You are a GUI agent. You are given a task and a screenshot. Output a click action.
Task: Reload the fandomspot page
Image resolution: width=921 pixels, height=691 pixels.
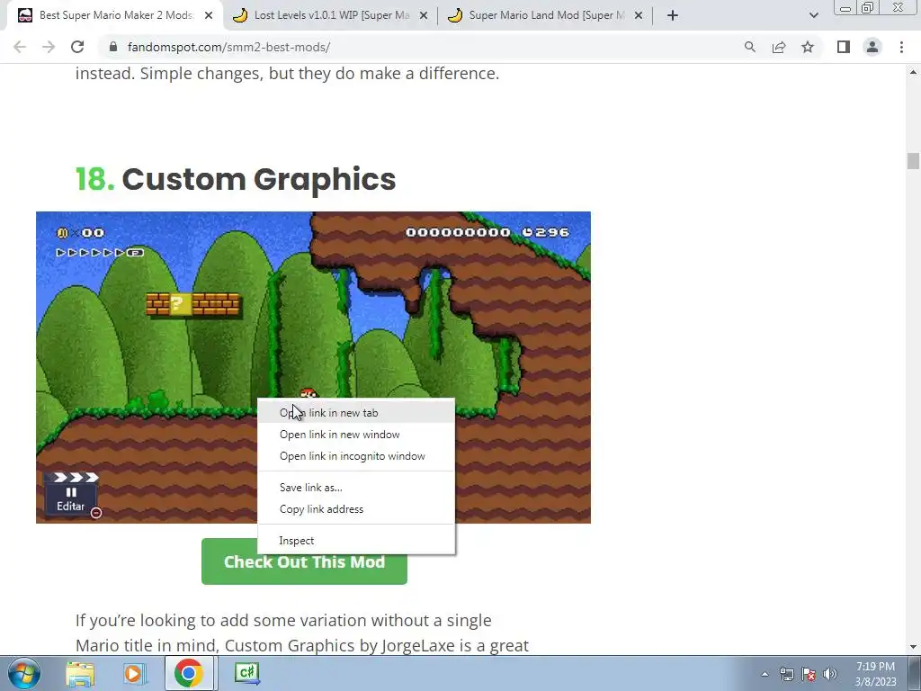(77, 47)
